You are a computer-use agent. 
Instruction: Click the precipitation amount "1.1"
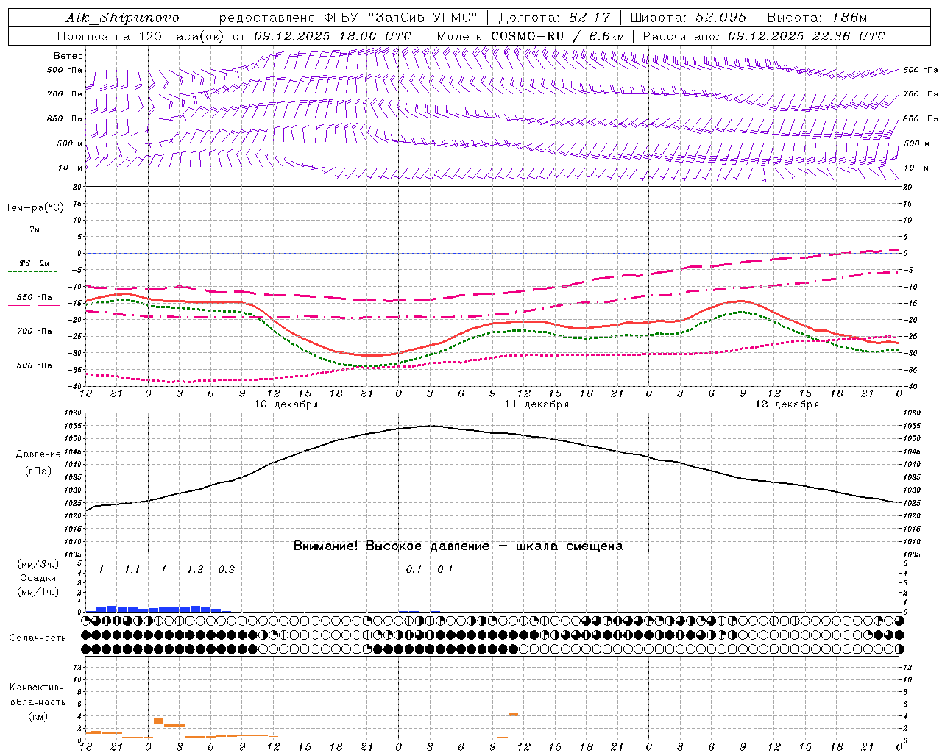tap(132, 570)
